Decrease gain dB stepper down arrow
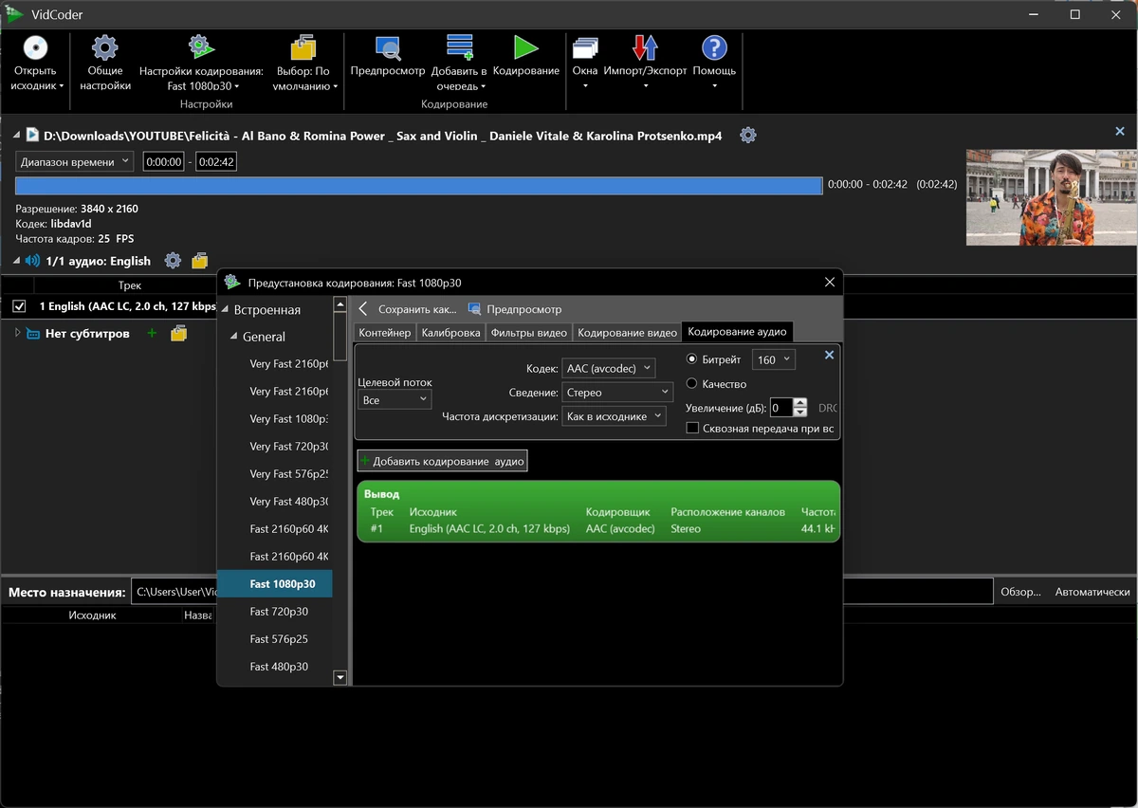Image resolution: width=1138 pixels, height=808 pixels. click(799, 413)
